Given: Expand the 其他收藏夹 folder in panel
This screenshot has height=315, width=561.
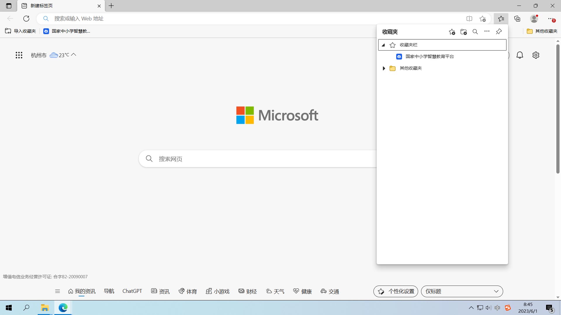Looking at the screenshot, I should (384, 68).
